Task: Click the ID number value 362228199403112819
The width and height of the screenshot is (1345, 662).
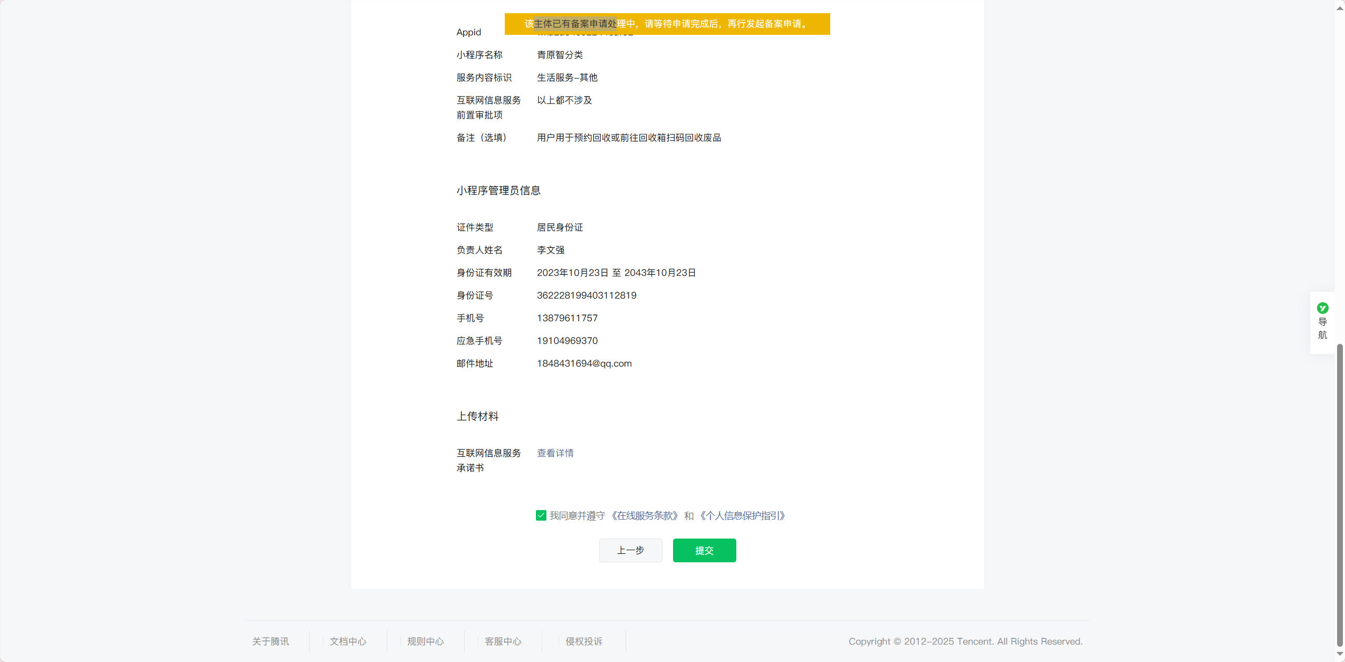Action: 587,295
